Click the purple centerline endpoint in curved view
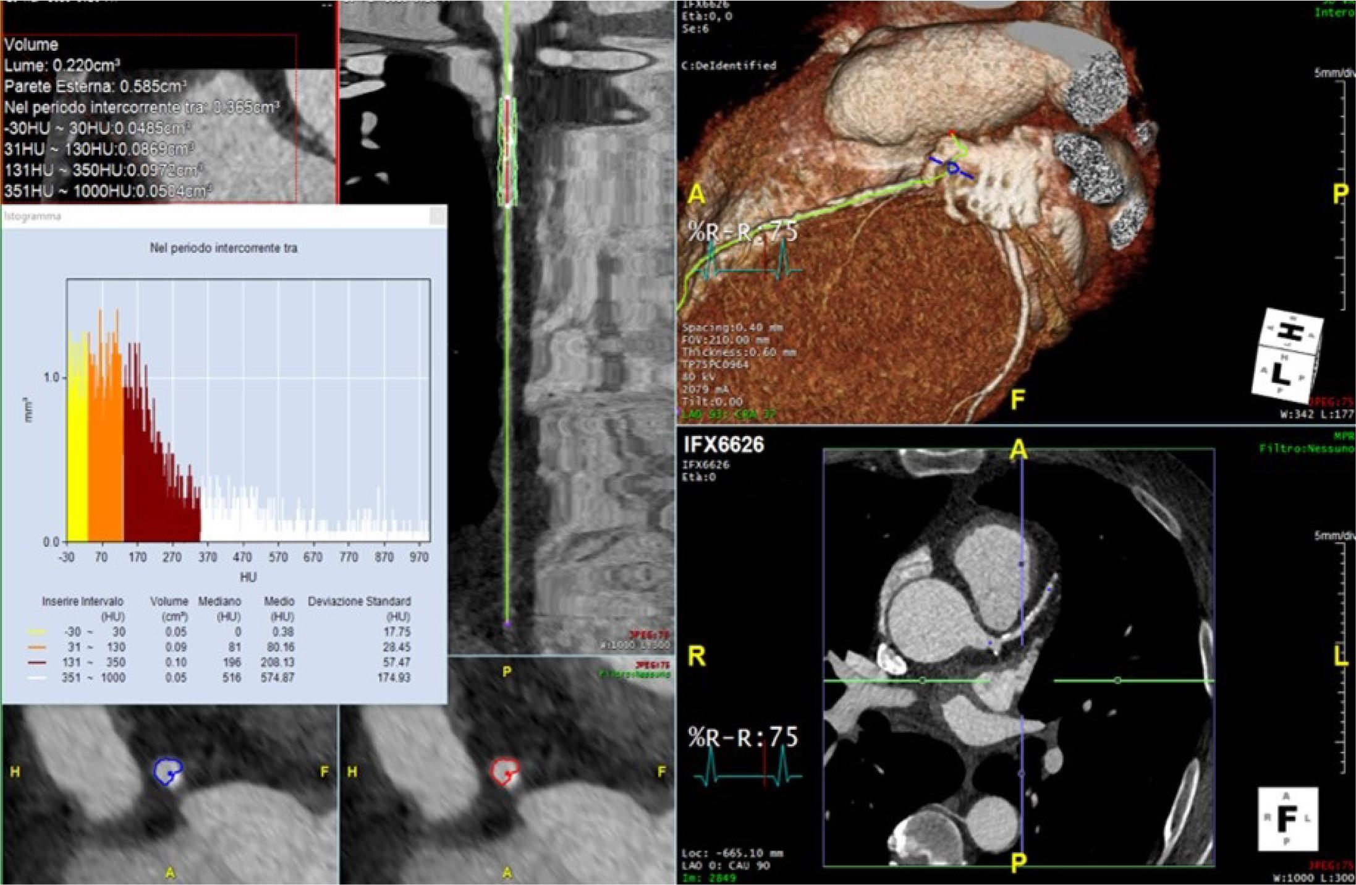The height and width of the screenshot is (885, 1356). tap(507, 625)
